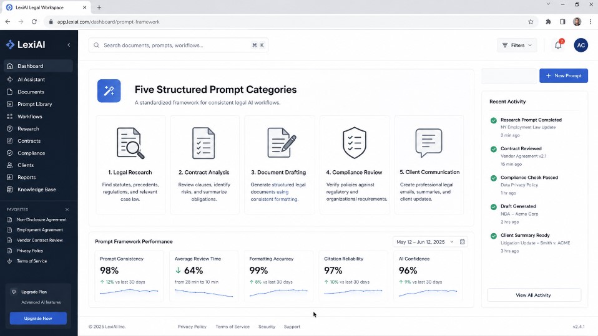Select the Client Communication speech bubble icon
Screen dimensions: 598x336
coord(429,143)
